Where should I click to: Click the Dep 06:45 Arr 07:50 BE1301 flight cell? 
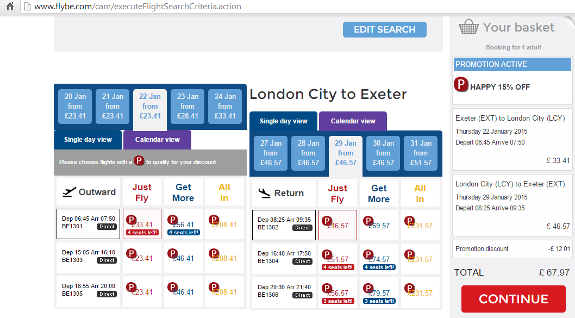89,224
